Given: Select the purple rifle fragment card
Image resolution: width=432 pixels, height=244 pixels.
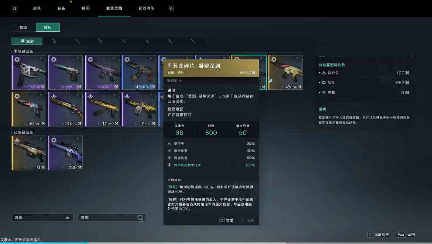Looking at the screenshot, I should [102, 73].
